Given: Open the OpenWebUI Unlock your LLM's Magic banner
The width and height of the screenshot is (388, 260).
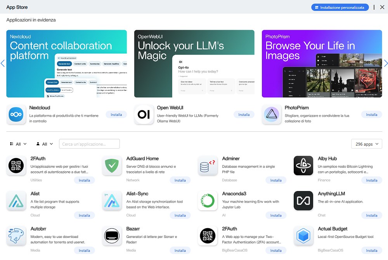Looking at the screenshot, I should click(194, 64).
